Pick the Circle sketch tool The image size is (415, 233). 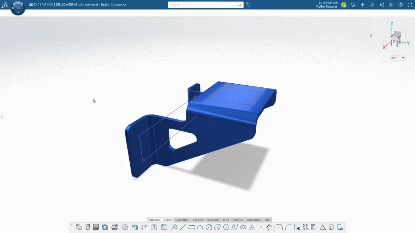[209, 227]
